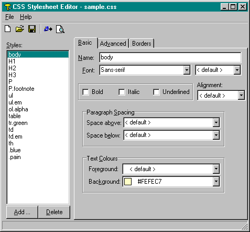
Task: Open the Alignment dropdown
Action: pos(241,96)
